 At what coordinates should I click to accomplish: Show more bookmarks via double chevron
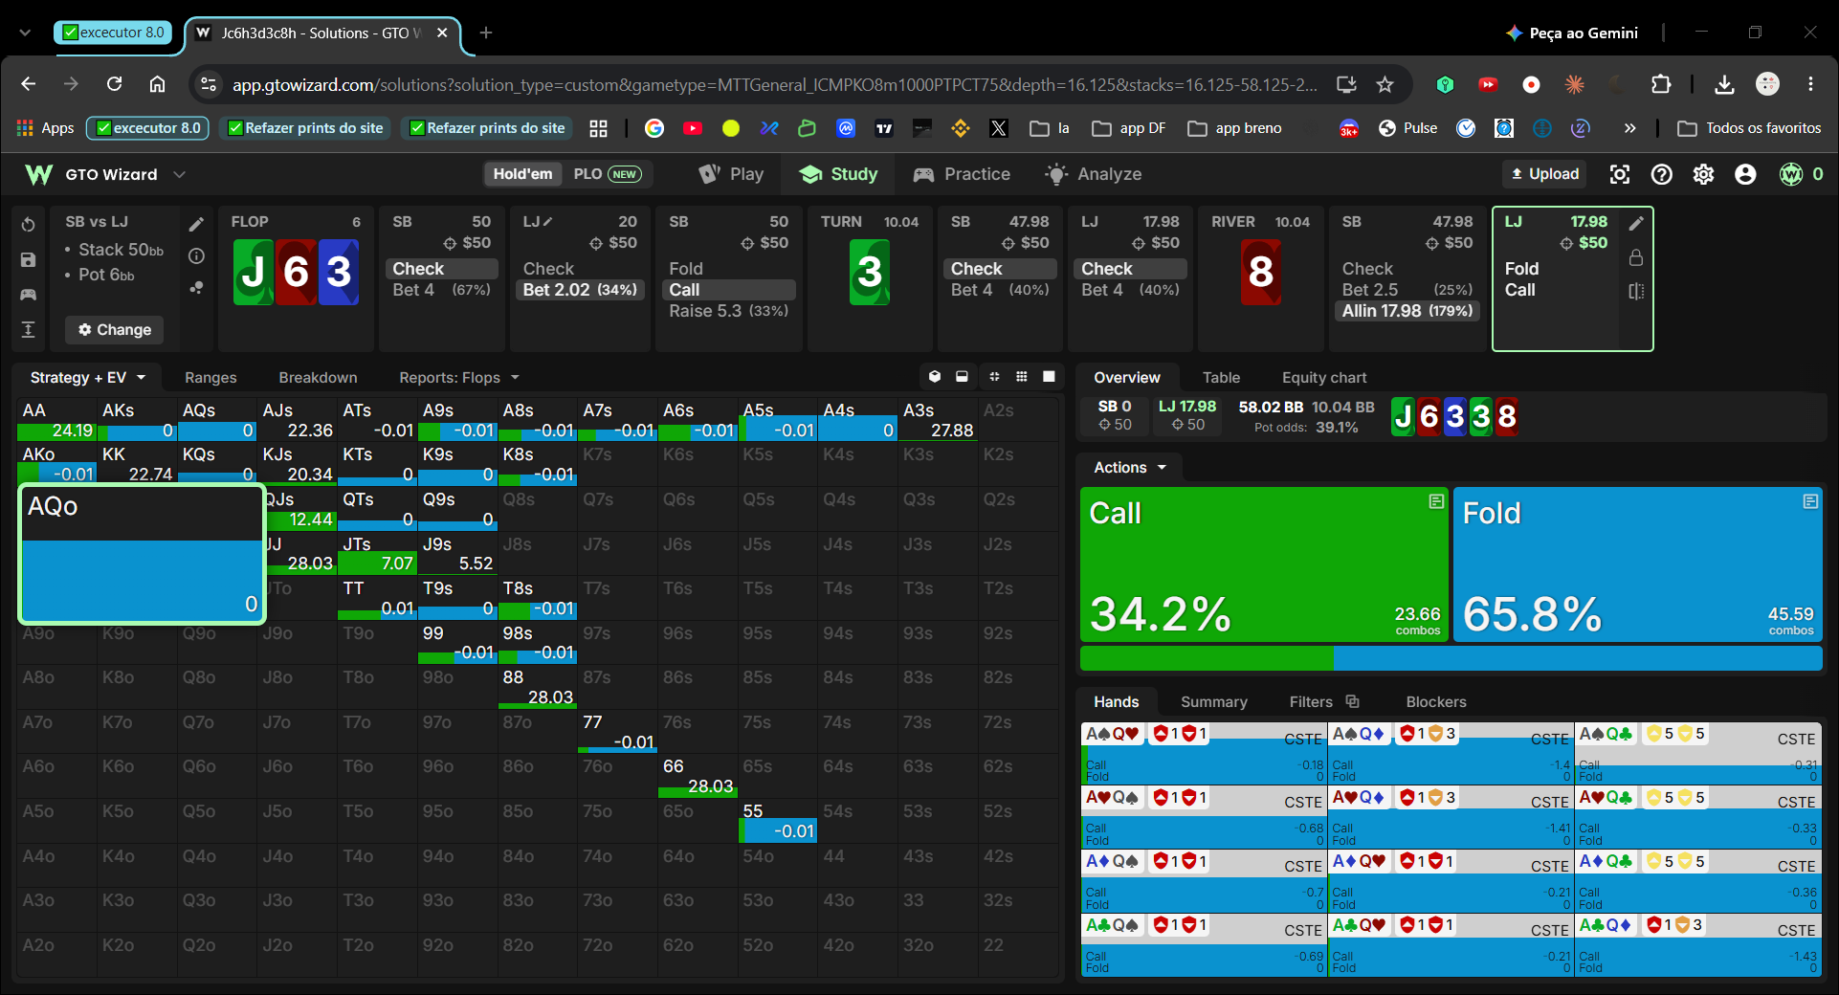[x=1629, y=128]
